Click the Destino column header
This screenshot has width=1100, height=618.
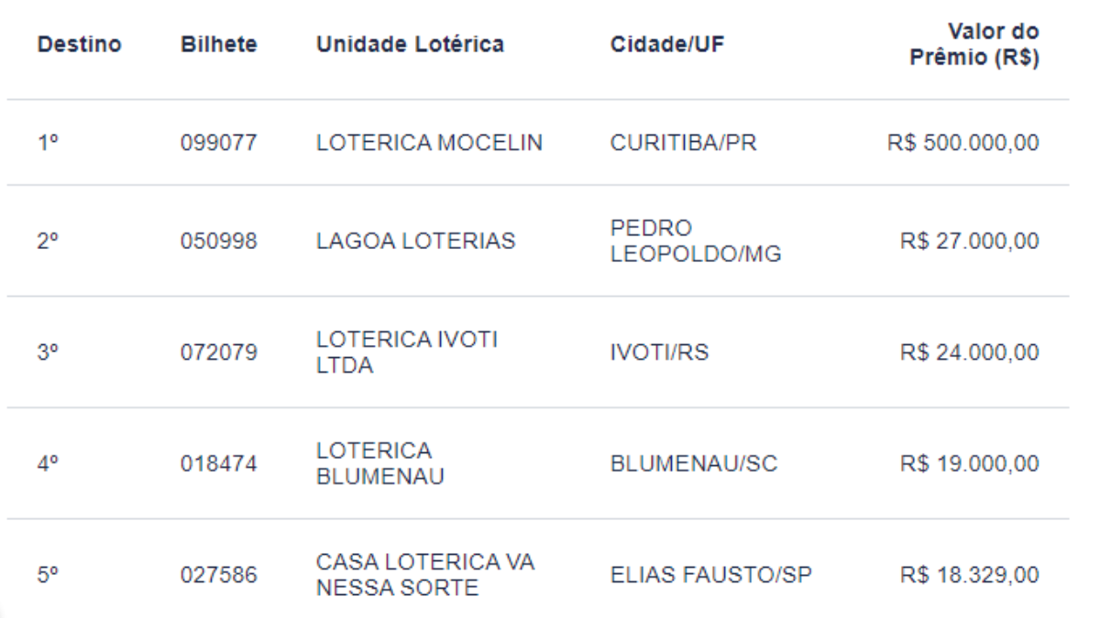81,45
